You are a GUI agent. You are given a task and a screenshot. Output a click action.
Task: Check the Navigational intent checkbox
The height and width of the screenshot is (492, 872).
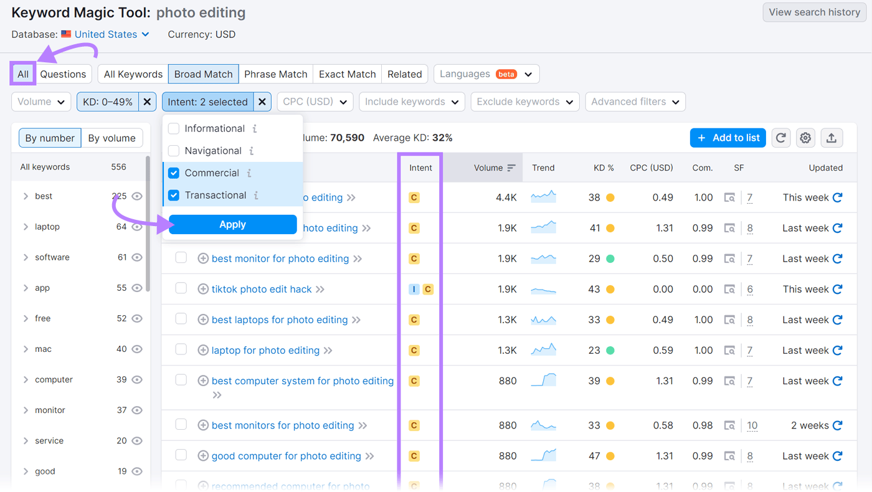(x=173, y=151)
